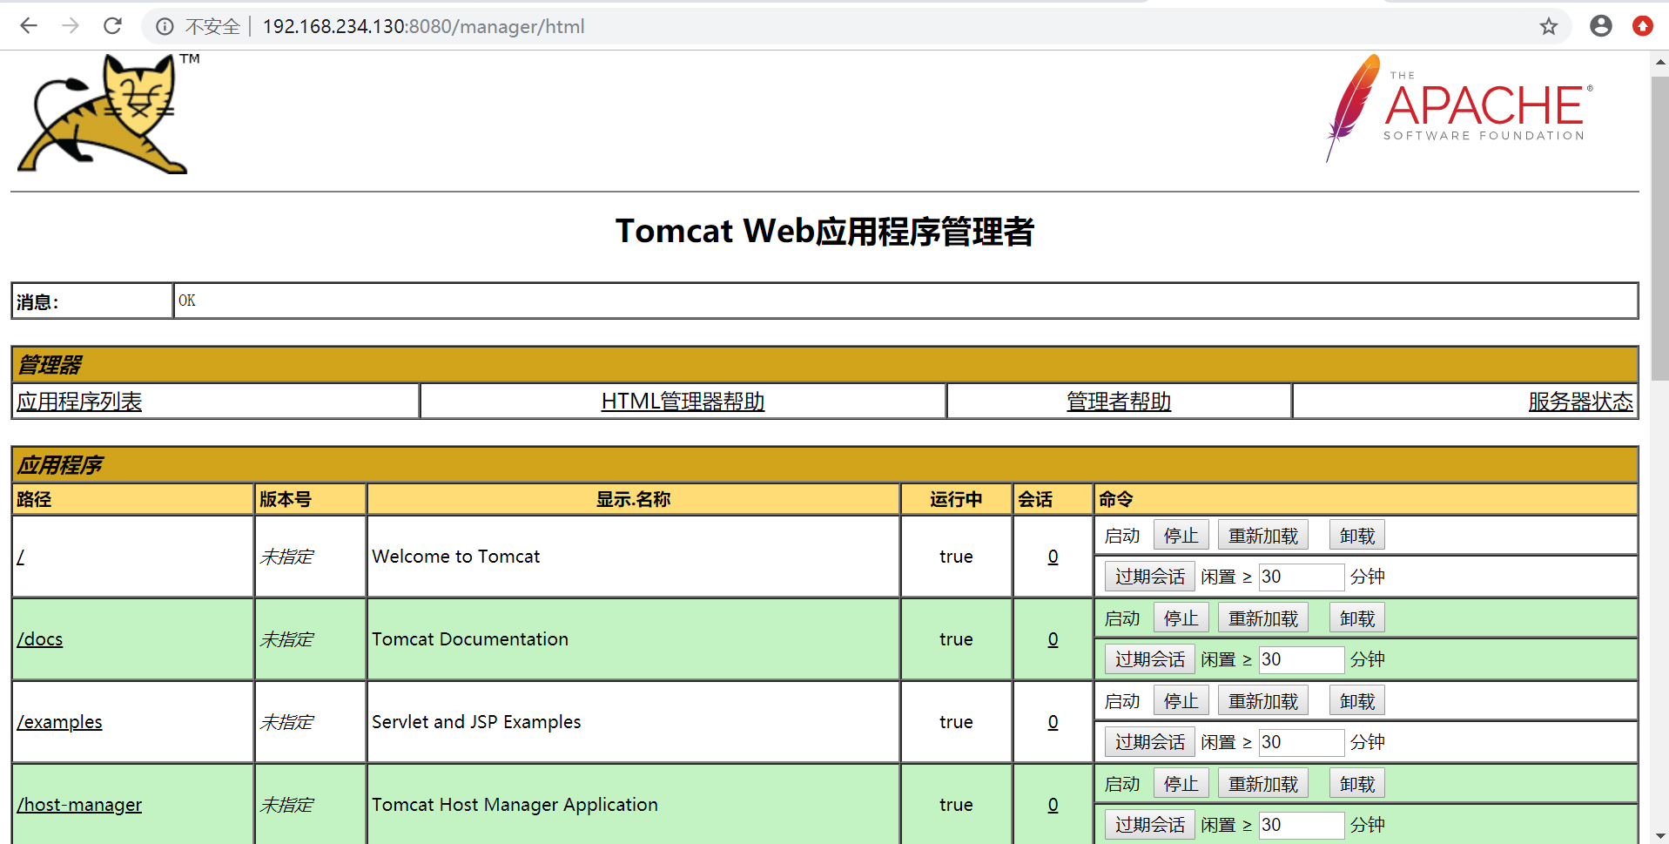Open the sessions count for Welcome to Tomcat

coord(1053,557)
